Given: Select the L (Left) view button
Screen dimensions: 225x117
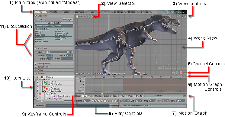Looking at the screenshot, I should pos(92,17).
